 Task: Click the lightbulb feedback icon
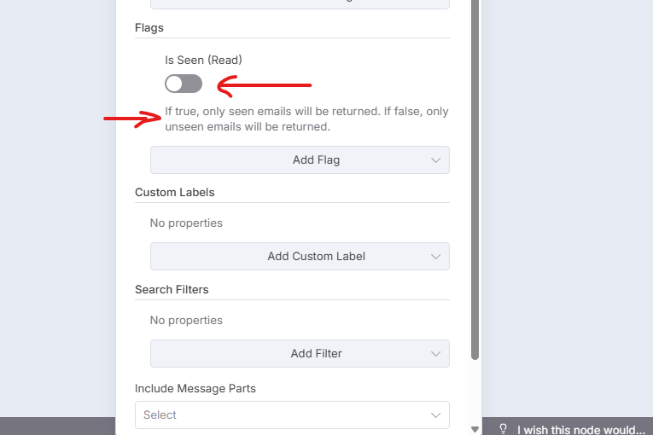(x=504, y=428)
